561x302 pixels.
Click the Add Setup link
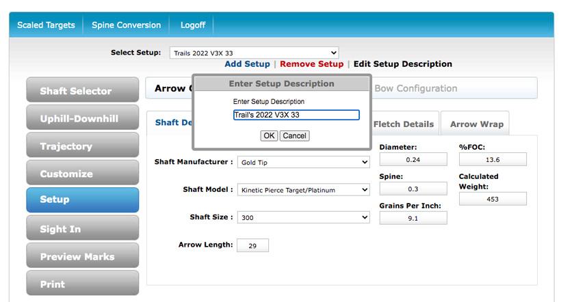pyautogui.click(x=247, y=64)
